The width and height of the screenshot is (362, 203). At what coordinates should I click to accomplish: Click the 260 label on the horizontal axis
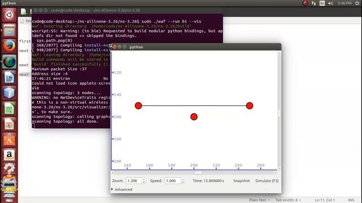coord(261,165)
